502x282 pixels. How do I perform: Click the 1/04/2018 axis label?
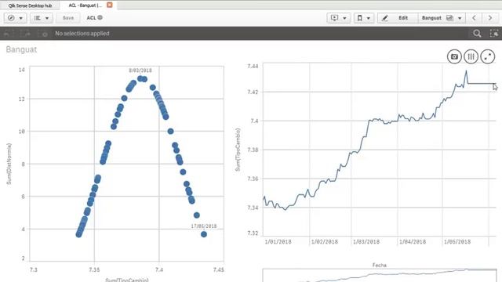[413, 242]
